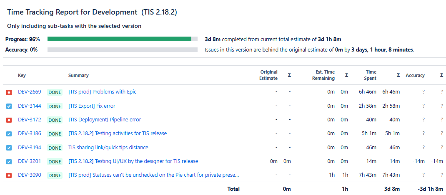Open issue key DEV-3144
Image resolution: width=446 pixels, height=195 pixels.
(x=29, y=106)
